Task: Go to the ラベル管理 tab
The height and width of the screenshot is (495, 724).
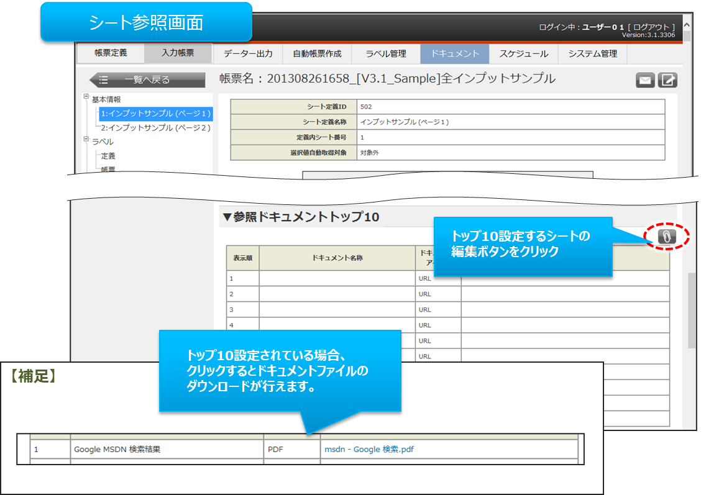Action: (385, 54)
